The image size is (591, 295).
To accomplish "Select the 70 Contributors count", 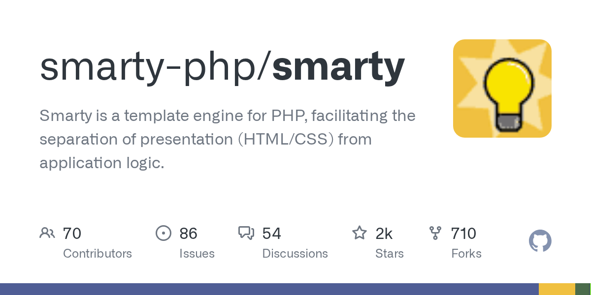I will point(72,234).
